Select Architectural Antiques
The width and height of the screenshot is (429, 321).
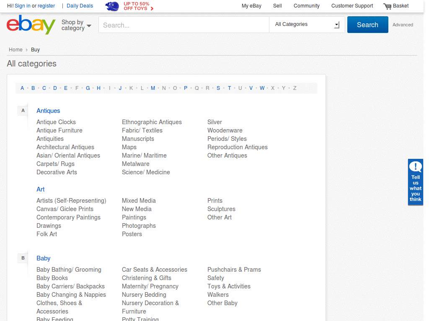(65, 147)
